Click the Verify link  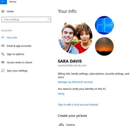61,94
